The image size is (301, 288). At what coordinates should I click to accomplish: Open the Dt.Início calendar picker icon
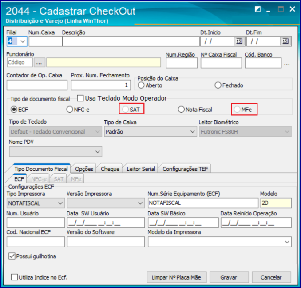click(x=239, y=41)
